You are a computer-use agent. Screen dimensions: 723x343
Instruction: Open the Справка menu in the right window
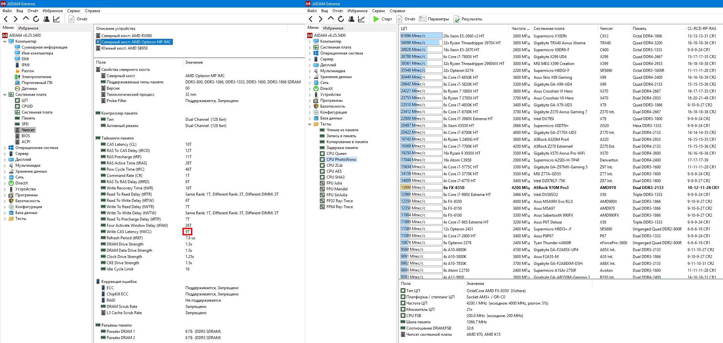(397, 11)
